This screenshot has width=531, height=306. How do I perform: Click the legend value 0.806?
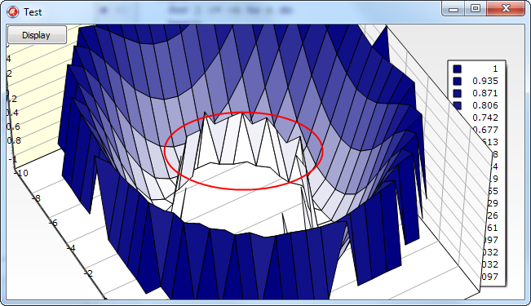coord(485,105)
